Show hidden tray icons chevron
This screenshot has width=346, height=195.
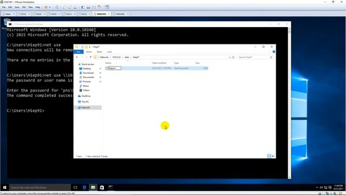pyautogui.click(x=317, y=187)
